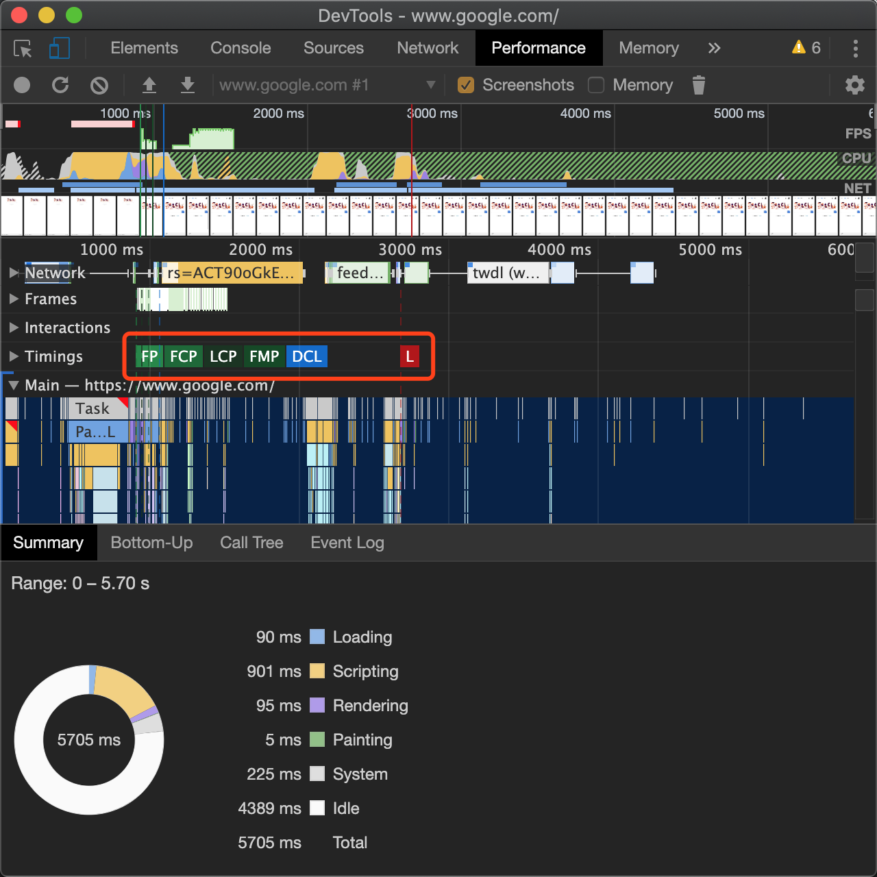Click the 3000 ms label in the flame chart ruler
The image size is (877, 877).
(x=410, y=249)
